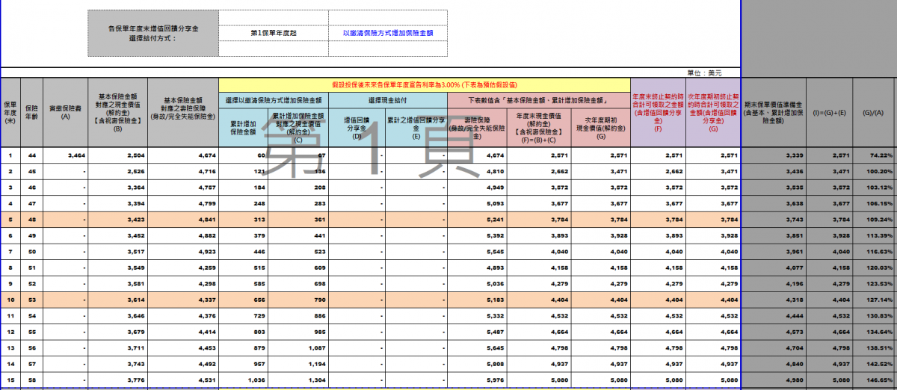897x390 pixels.
Task: Click the 3,614 cell in the year 10 row
Action: point(117,300)
